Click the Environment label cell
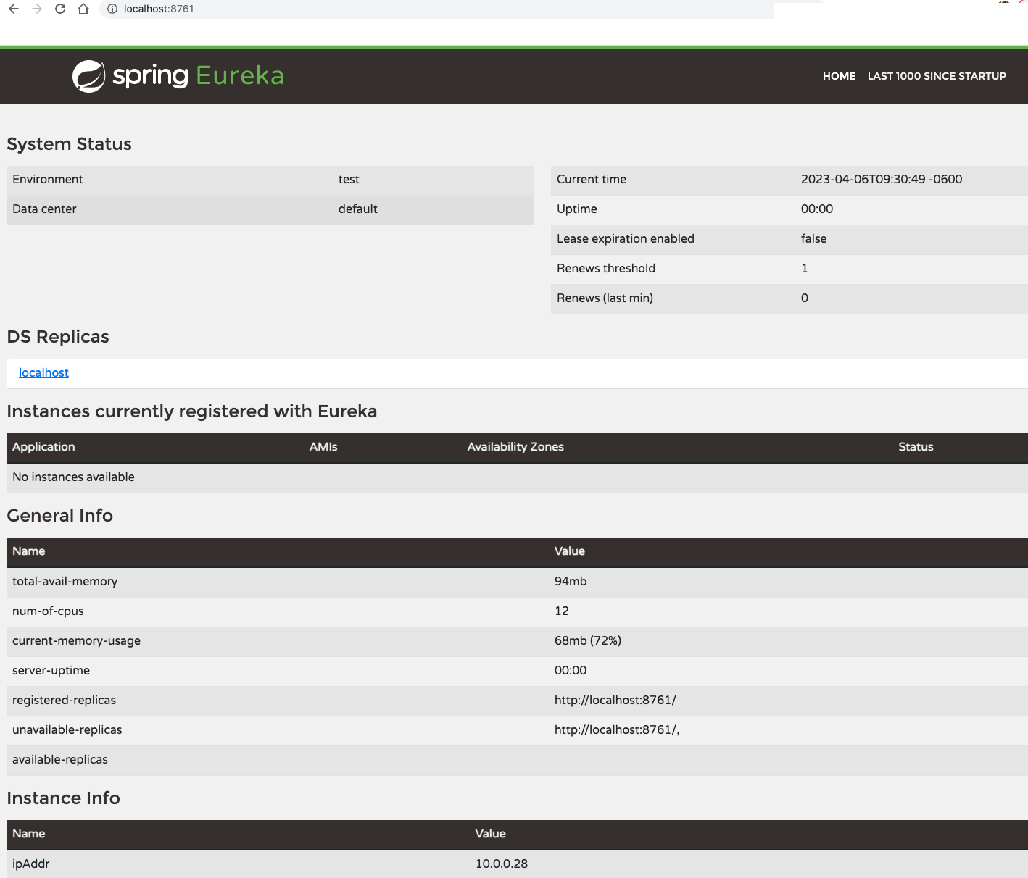Image resolution: width=1028 pixels, height=878 pixels. (48, 180)
